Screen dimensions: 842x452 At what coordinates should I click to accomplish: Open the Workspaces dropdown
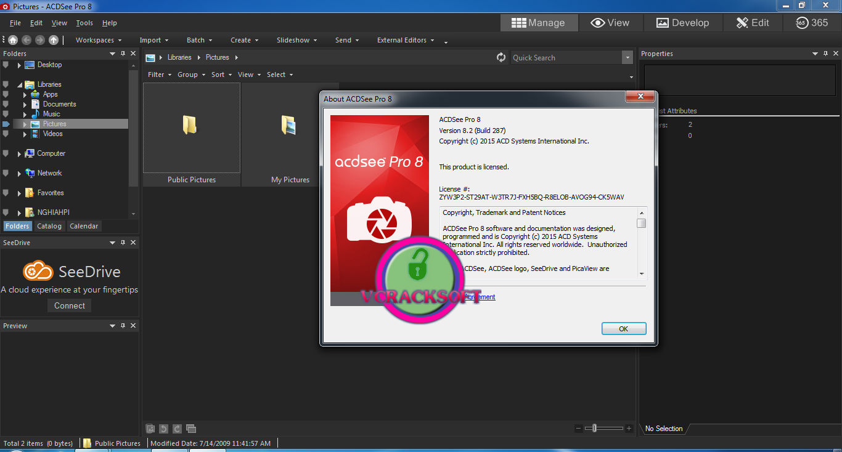pos(98,40)
